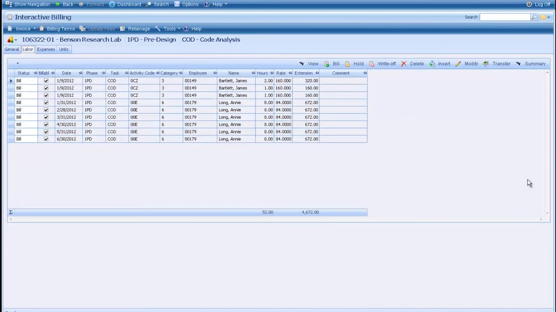Open the top bar Help dropdown arrow
The width and height of the screenshot is (556, 312).
point(226,4)
